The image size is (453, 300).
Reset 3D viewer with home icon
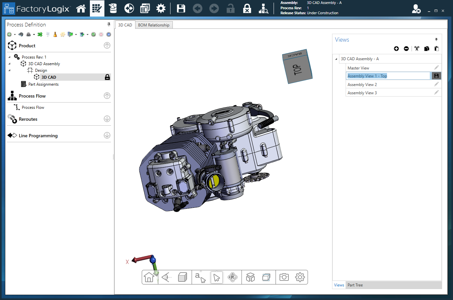tap(149, 277)
